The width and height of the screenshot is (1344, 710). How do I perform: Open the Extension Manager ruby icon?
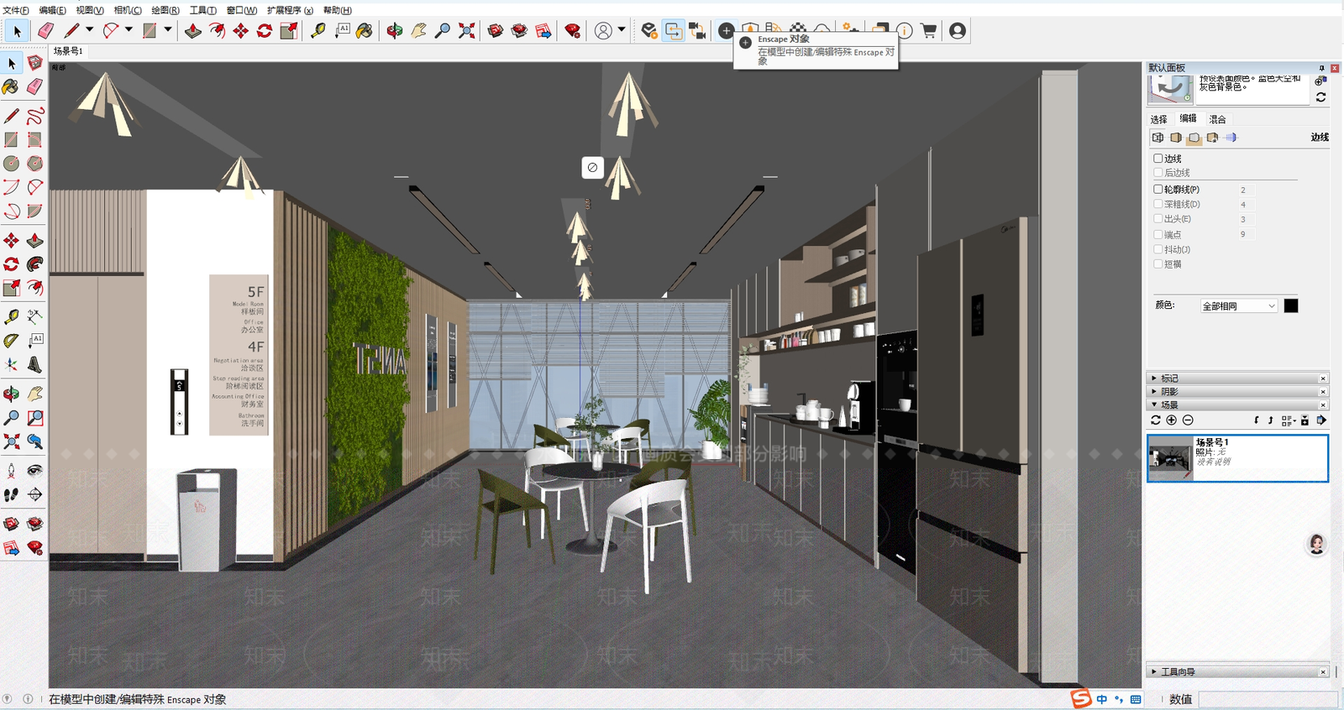click(573, 31)
